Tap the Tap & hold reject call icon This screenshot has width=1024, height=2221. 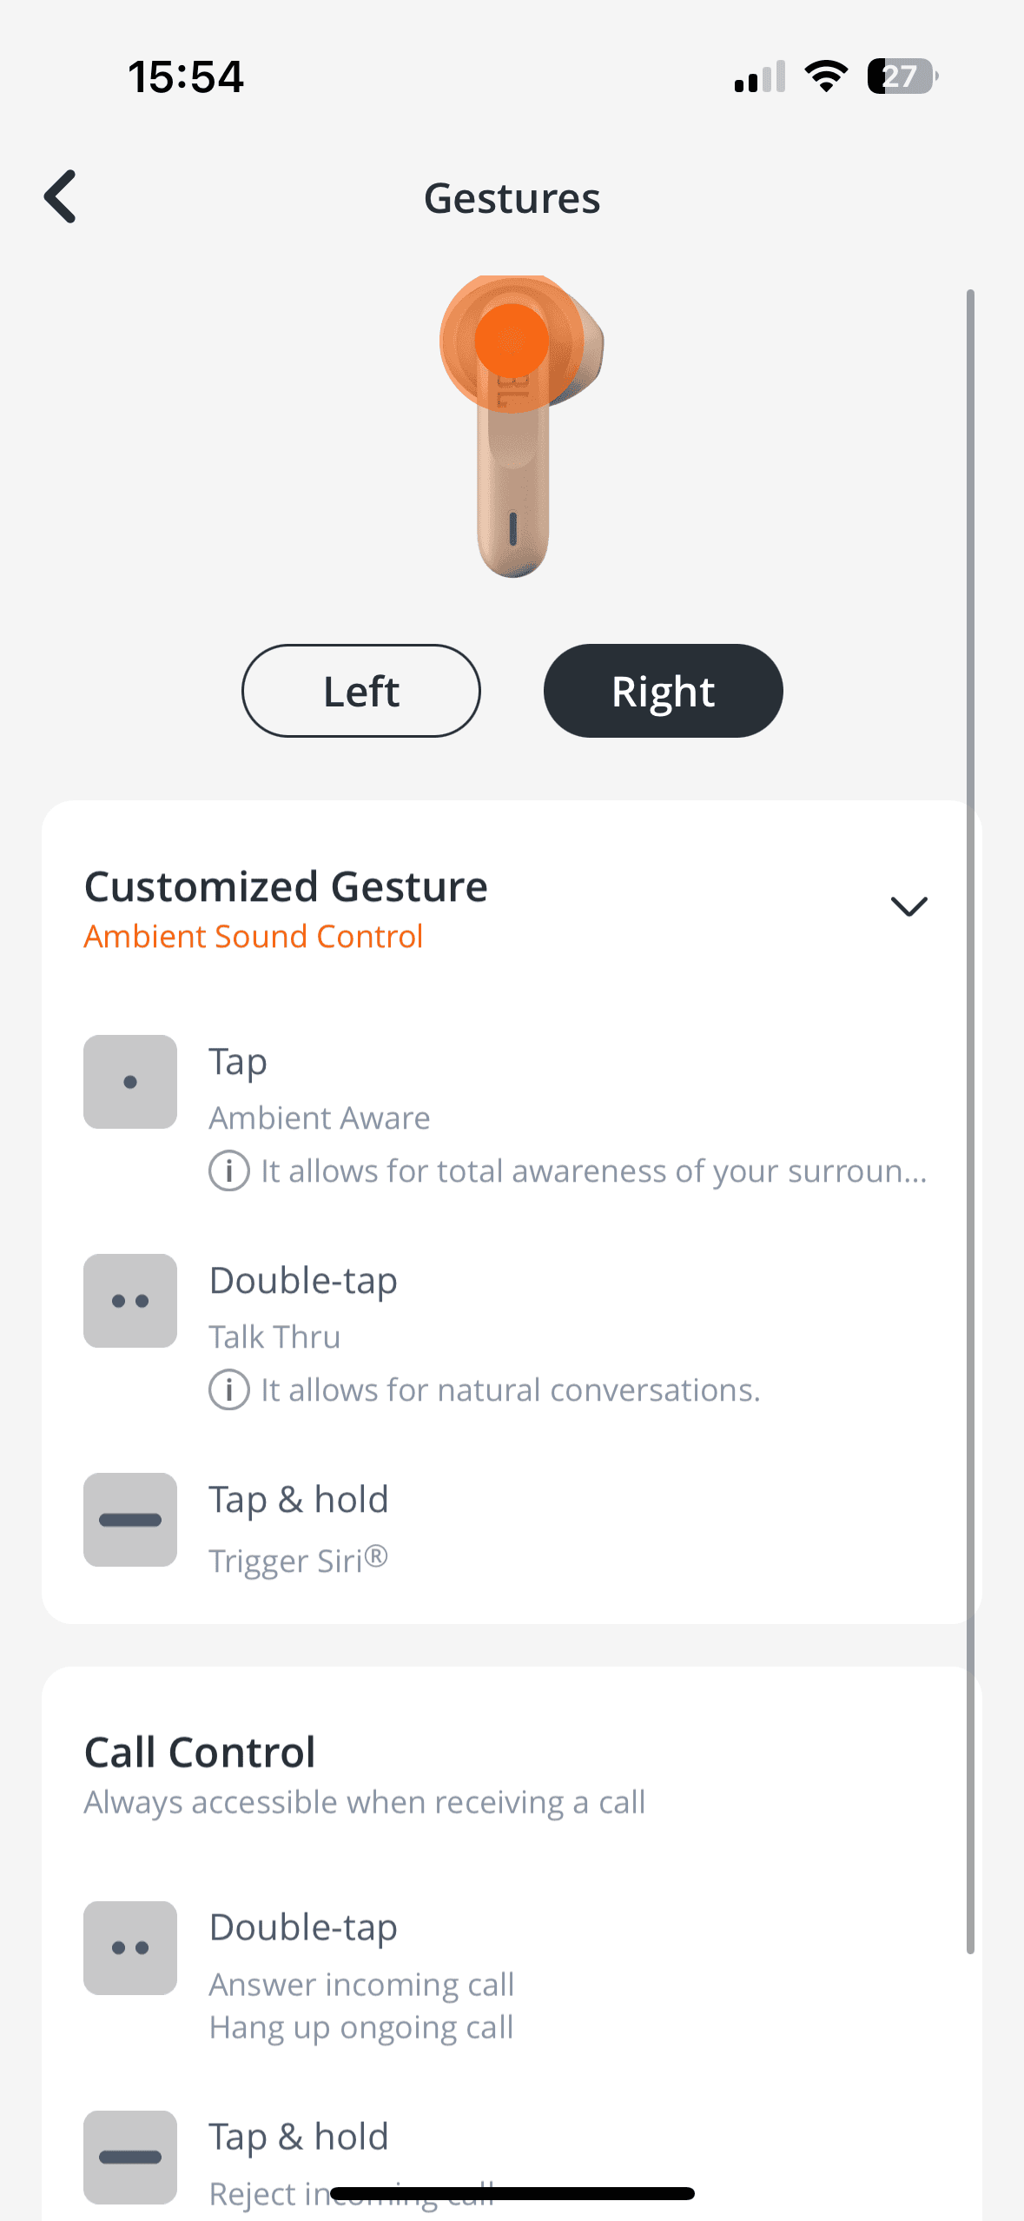pos(130,2157)
